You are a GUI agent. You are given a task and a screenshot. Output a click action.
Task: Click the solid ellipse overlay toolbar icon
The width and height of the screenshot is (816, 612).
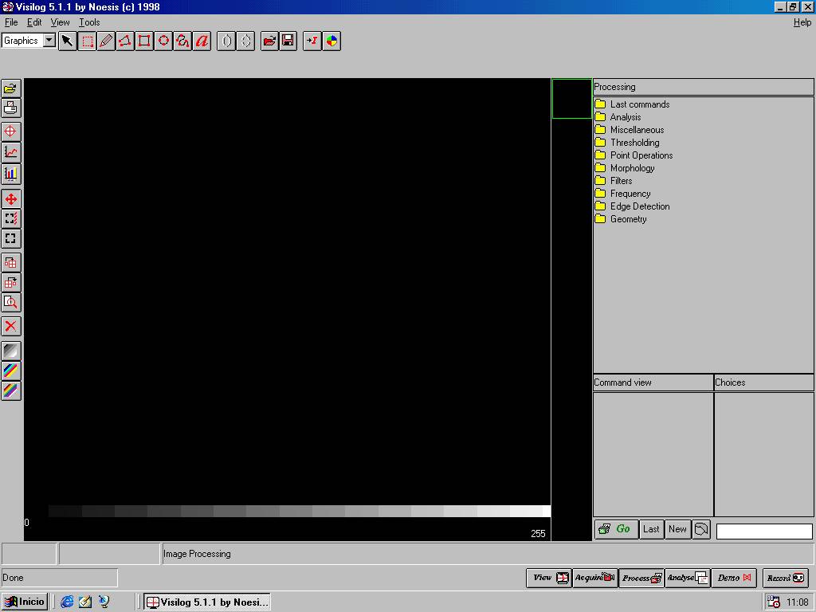[x=226, y=41]
